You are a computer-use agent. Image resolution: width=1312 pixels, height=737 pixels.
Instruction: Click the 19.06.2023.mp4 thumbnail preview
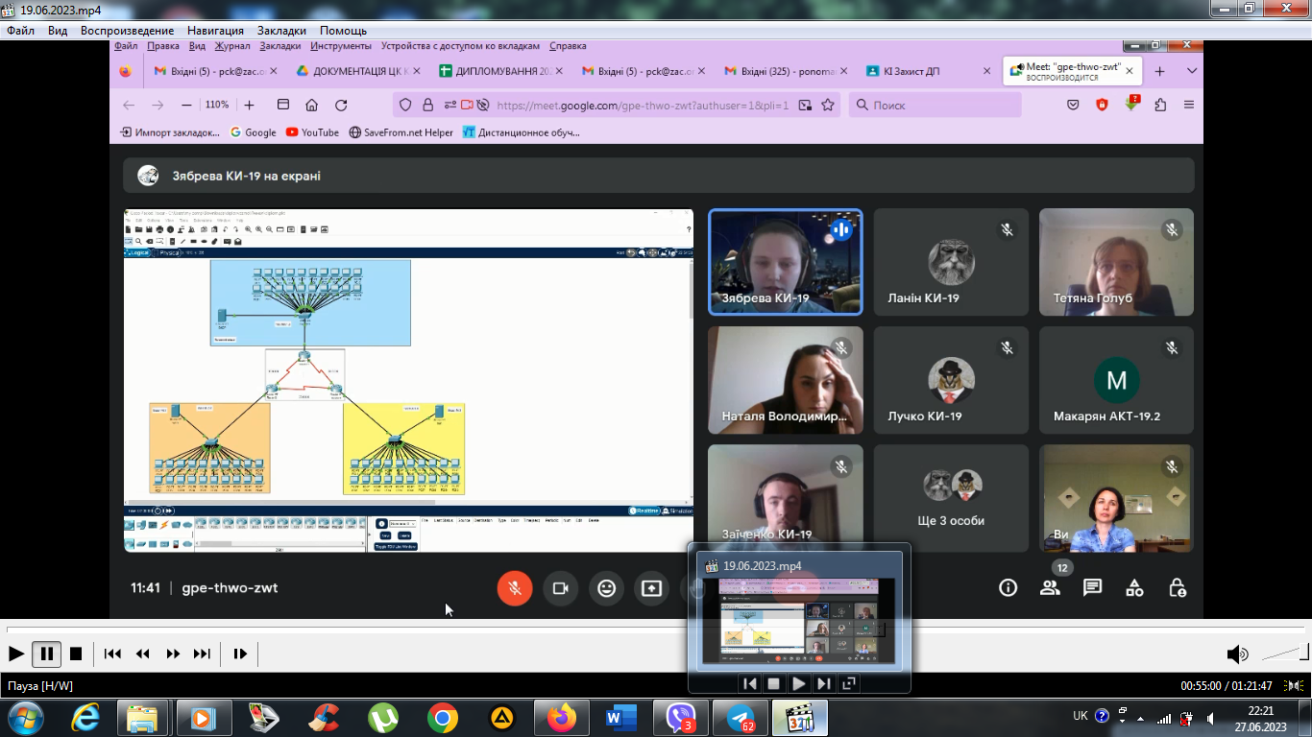pos(799,621)
